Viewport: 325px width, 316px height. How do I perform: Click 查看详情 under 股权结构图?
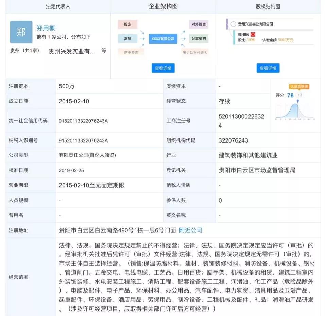tap(268, 68)
